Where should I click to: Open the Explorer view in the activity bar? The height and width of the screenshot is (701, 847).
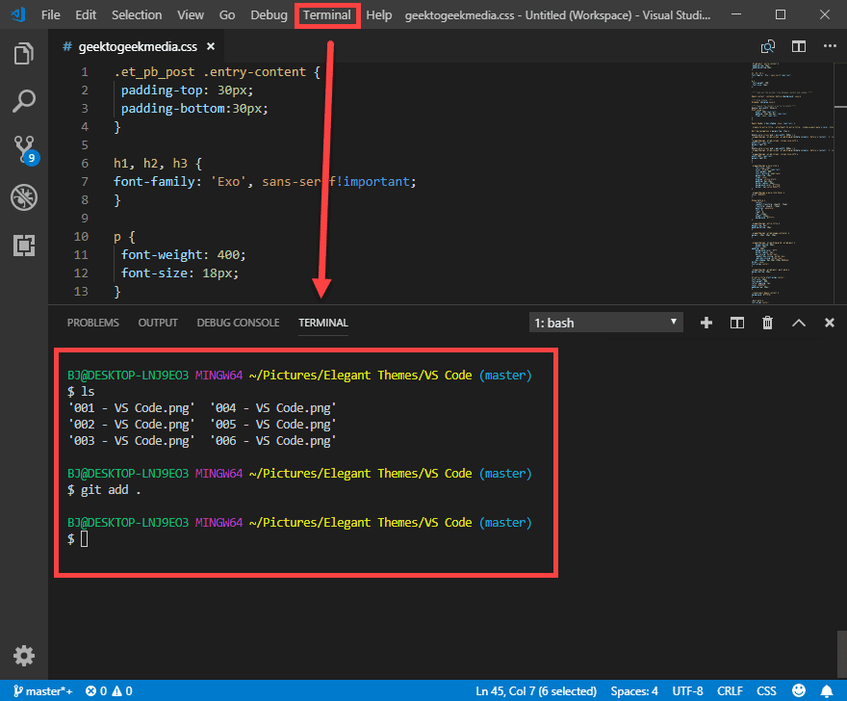coord(23,54)
